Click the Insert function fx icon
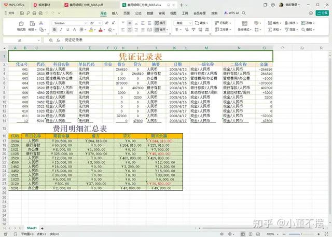This screenshot has width=332, height=237. [58, 40]
